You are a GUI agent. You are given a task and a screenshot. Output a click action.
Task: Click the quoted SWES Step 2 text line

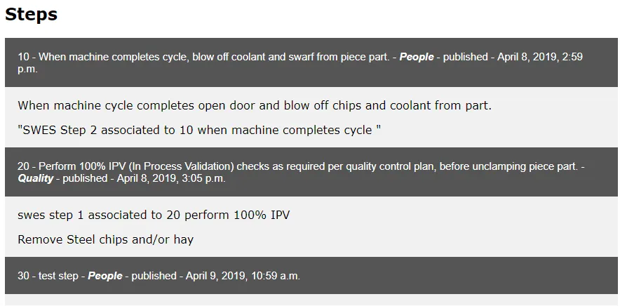pos(199,131)
